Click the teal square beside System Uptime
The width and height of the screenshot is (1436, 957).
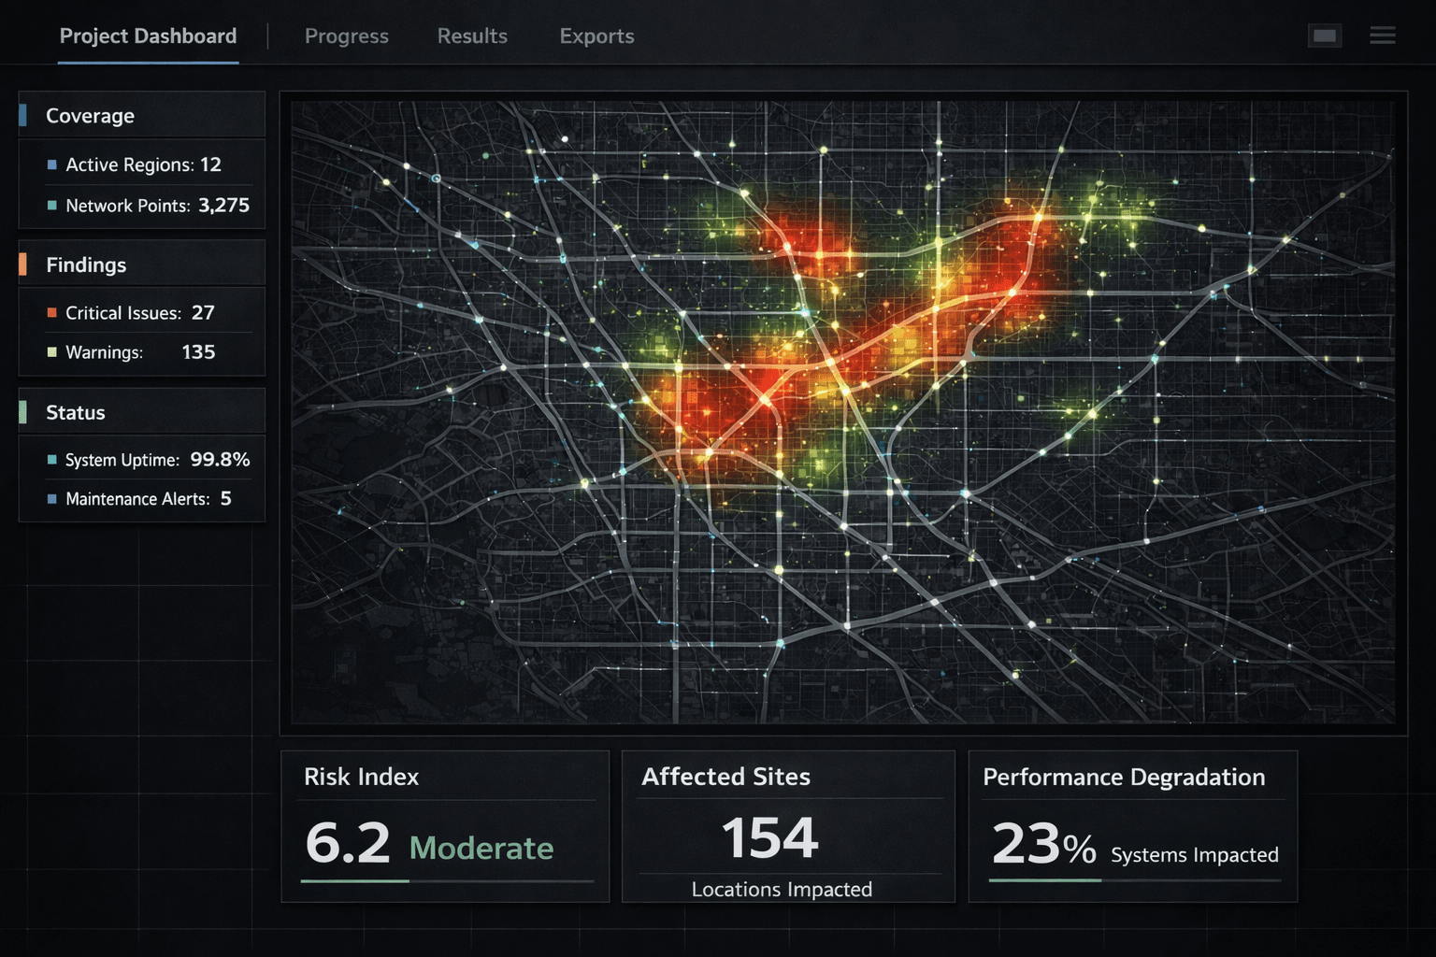click(52, 459)
